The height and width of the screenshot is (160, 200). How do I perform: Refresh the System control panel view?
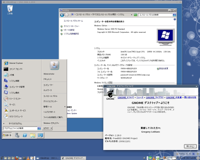pos(135,15)
